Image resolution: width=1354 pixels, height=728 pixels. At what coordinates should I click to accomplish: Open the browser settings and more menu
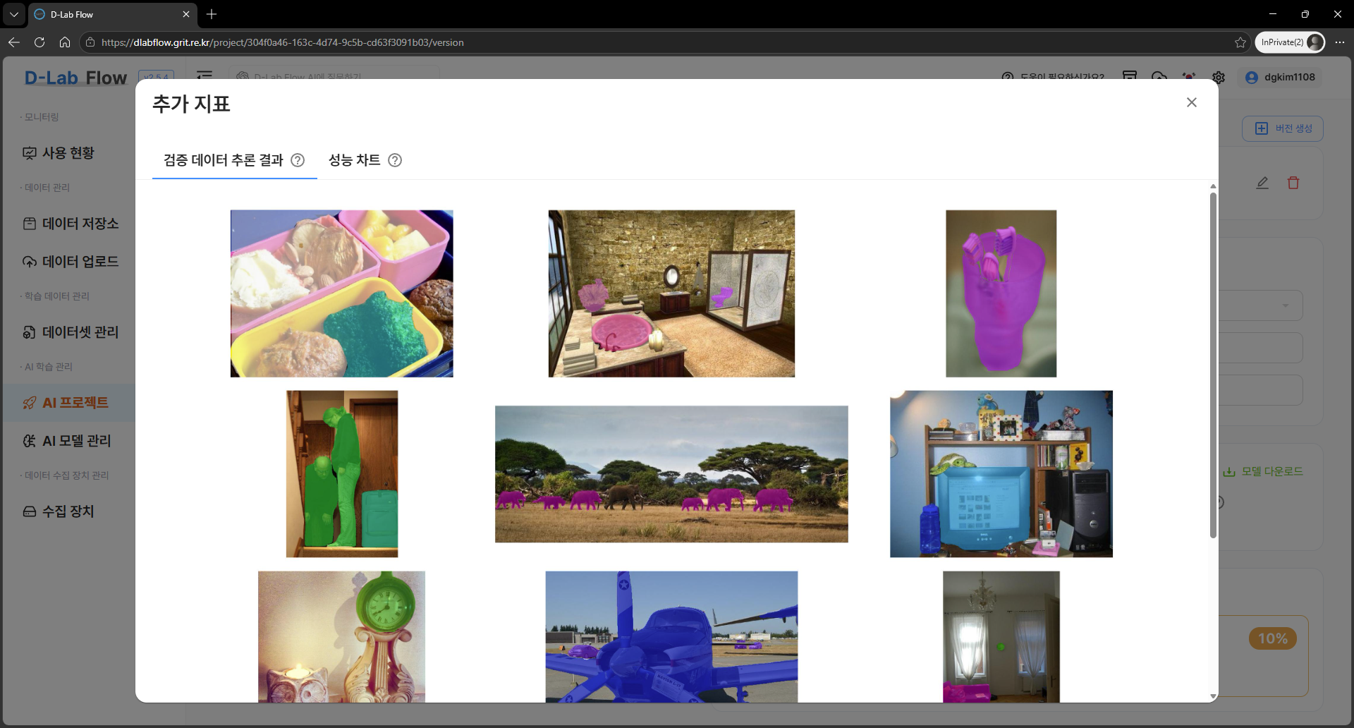tap(1340, 42)
